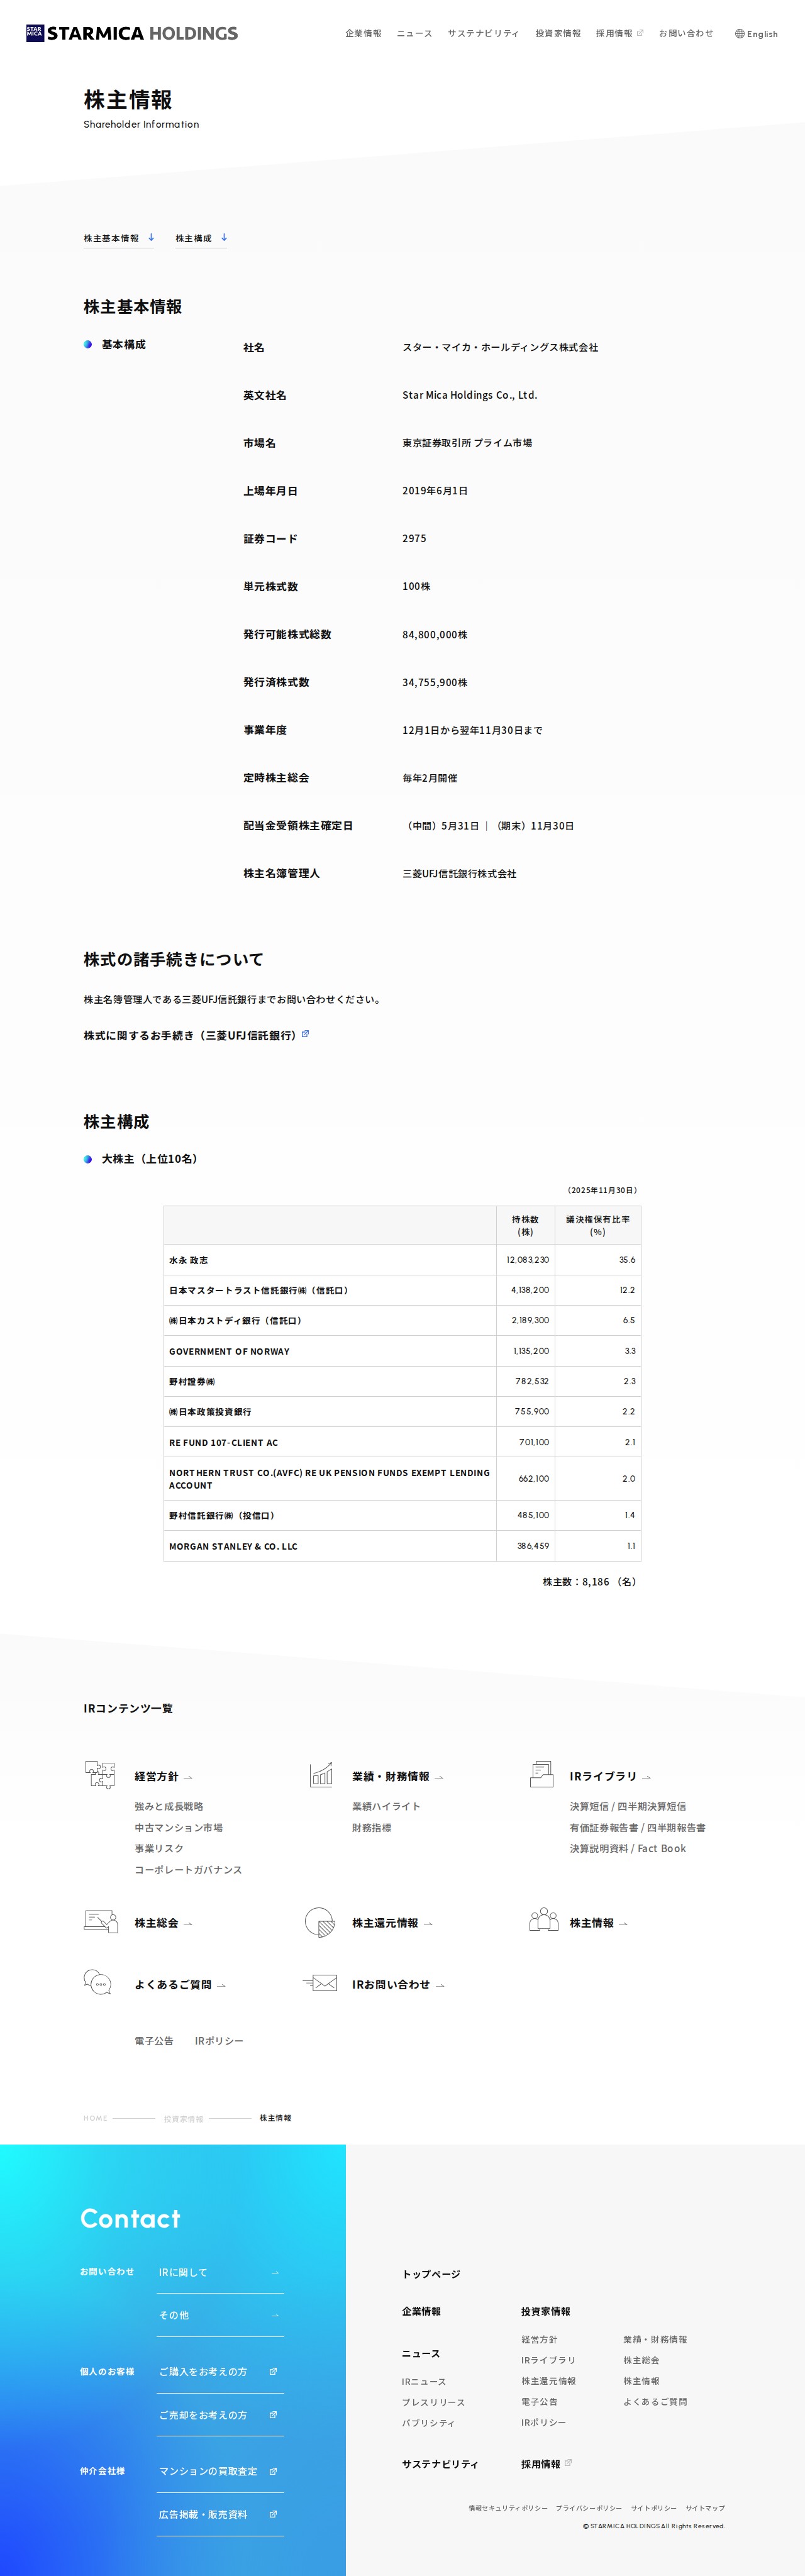Screen dimensions: 805x2576
Task: Open プライバシーポリシー footer link
Action: [x=589, y=2508]
